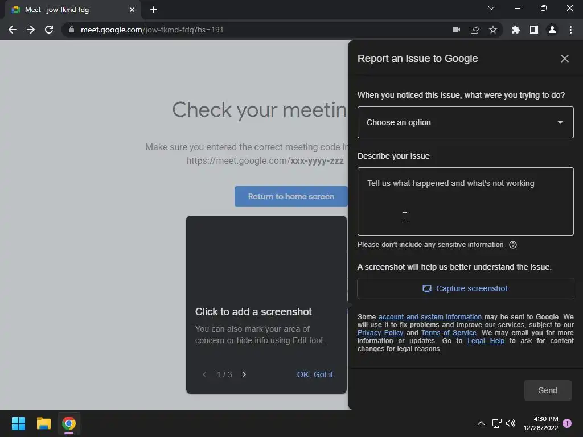Screen dimensions: 583x437
Task: Close the Meet - jow-fkmd-fdg tab
Action: point(132,10)
